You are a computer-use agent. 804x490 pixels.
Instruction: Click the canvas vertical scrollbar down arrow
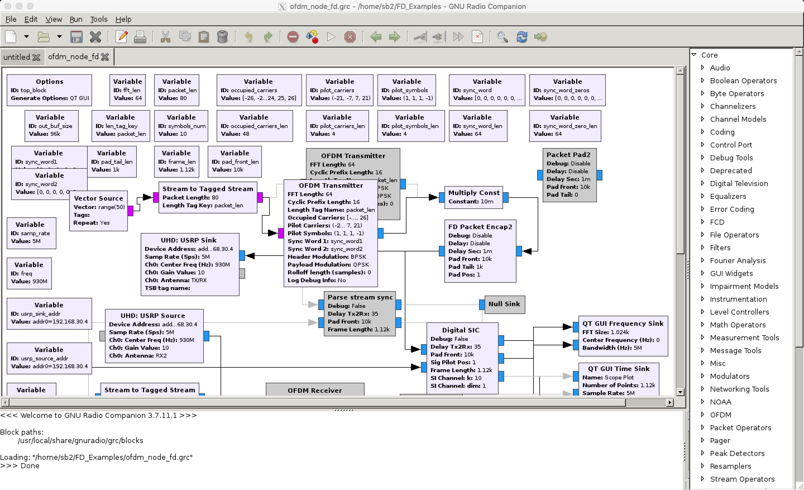[x=680, y=392]
